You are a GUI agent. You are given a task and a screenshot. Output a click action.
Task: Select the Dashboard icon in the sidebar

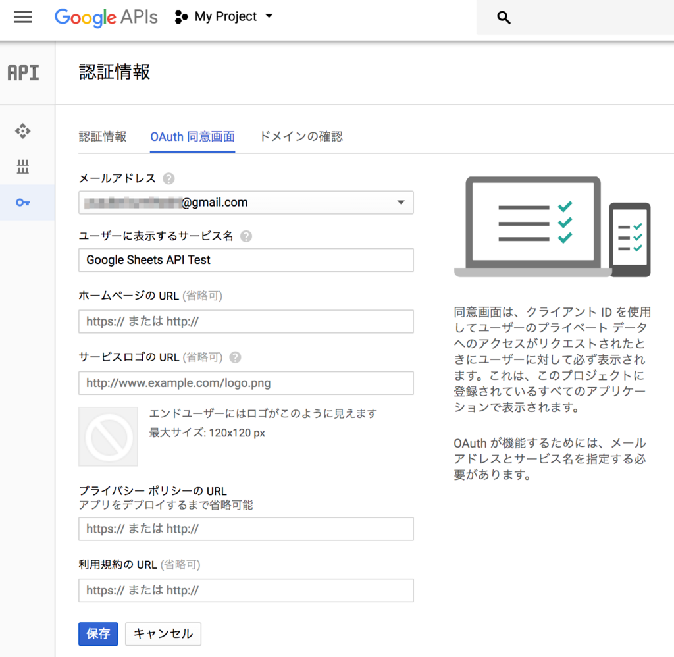pyautogui.click(x=22, y=132)
